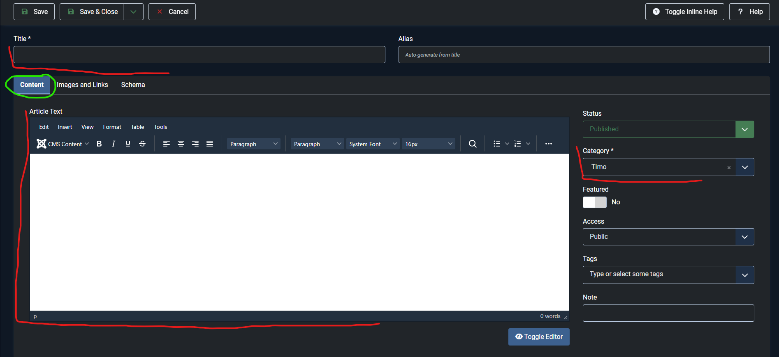Apply italic formatting in editor toolbar
779x357 pixels.
(114, 144)
